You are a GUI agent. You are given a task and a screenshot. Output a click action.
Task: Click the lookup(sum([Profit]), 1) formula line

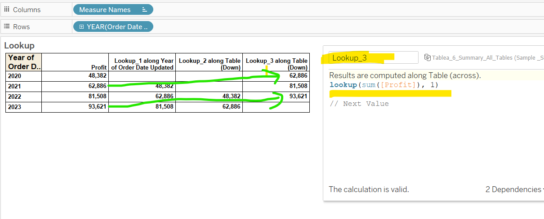[x=383, y=85]
